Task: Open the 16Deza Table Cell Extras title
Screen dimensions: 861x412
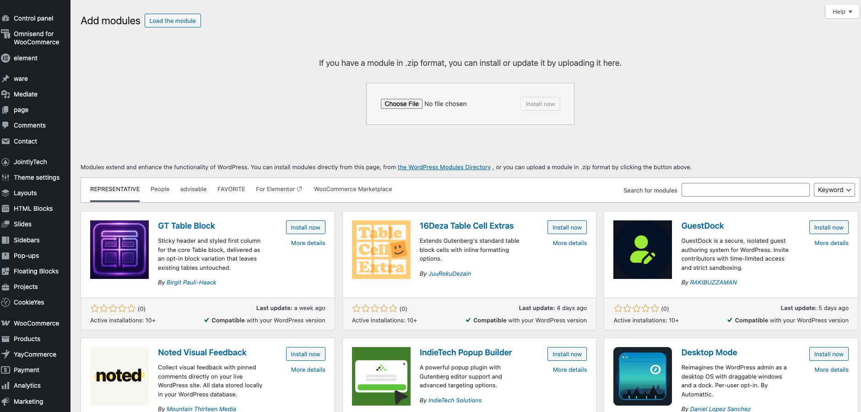Action: point(466,226)
